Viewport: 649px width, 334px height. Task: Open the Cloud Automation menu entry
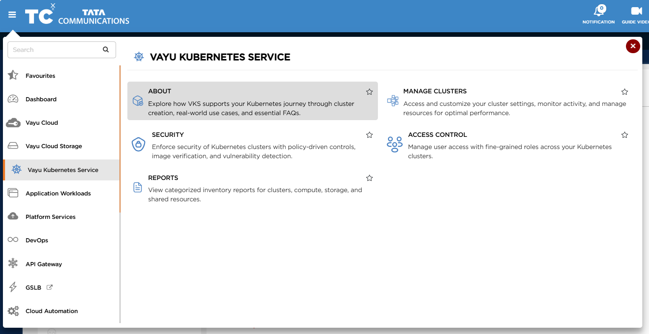52,311
